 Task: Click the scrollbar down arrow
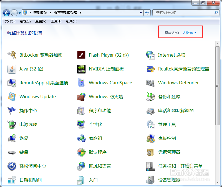[218, 183]
